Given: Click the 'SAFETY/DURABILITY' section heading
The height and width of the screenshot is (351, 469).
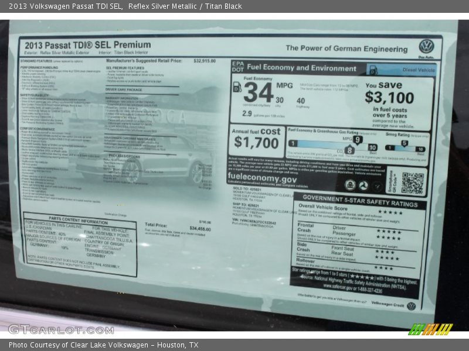Looking at the screenshot, I should tap(35, 95).
